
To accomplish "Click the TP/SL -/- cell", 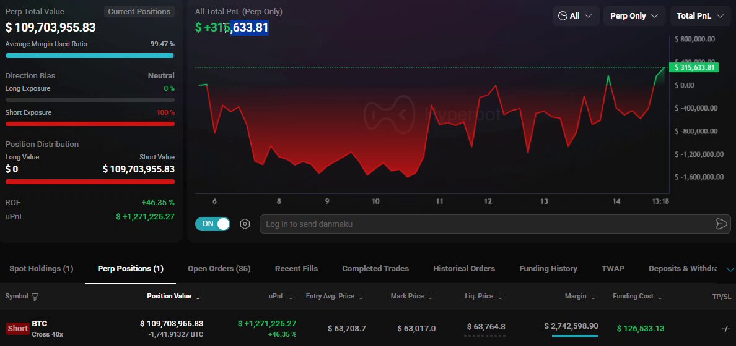I will coord(726,329).
